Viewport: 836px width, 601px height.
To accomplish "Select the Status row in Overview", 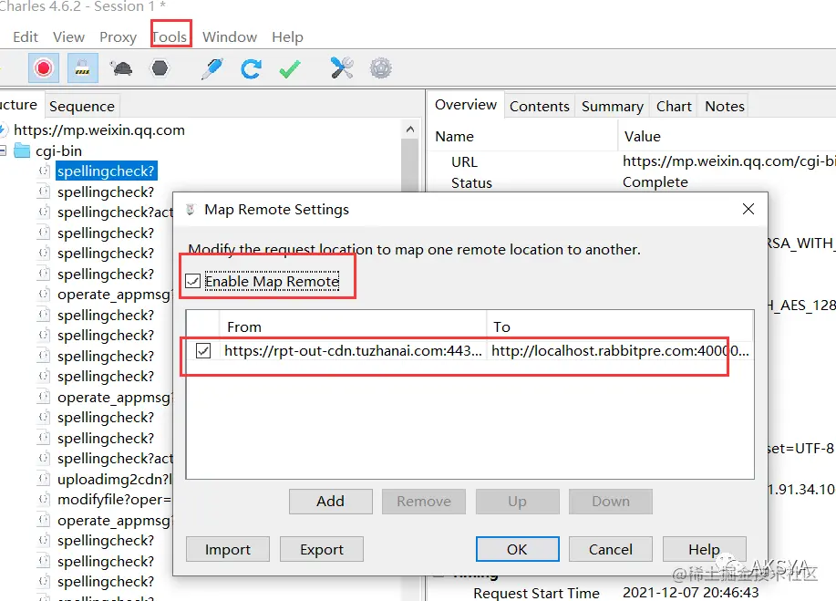I will click(632, 182).
